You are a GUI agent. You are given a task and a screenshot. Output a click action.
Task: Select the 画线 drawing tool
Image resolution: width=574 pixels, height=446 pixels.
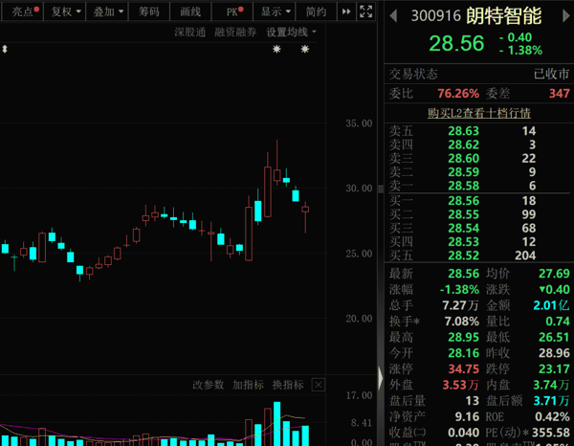190,11
